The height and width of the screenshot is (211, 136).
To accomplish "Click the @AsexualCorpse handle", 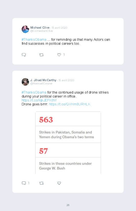I will coord(41,84).
